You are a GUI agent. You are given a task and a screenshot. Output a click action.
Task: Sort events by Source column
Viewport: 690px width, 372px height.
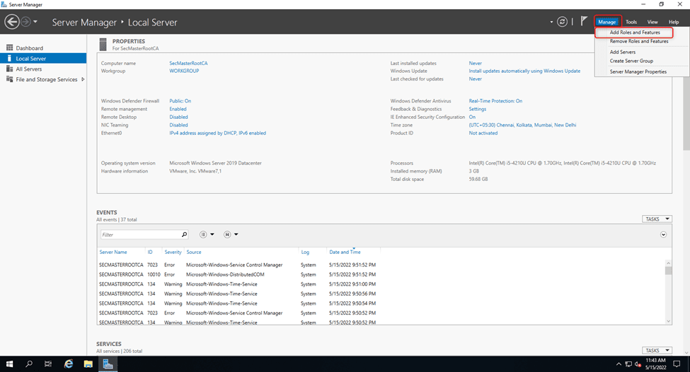(x=194, y=252)
